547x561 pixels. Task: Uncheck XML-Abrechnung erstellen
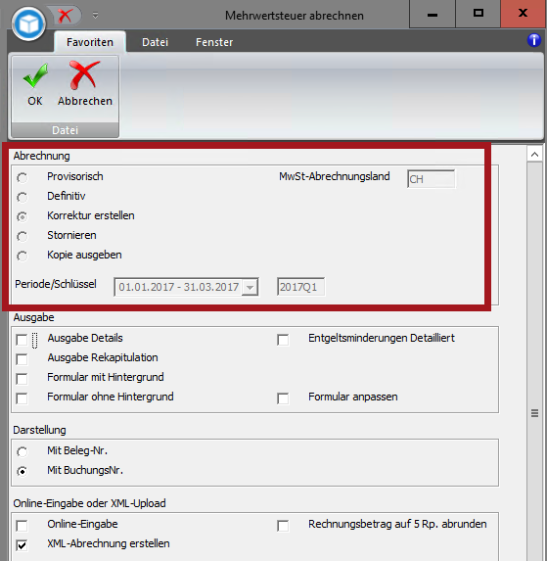click(22, 545)
